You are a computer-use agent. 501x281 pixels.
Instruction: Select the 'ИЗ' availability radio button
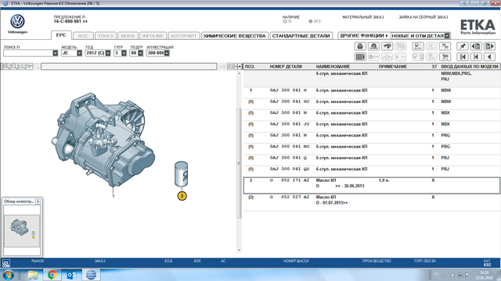click(x=310, y=21)
